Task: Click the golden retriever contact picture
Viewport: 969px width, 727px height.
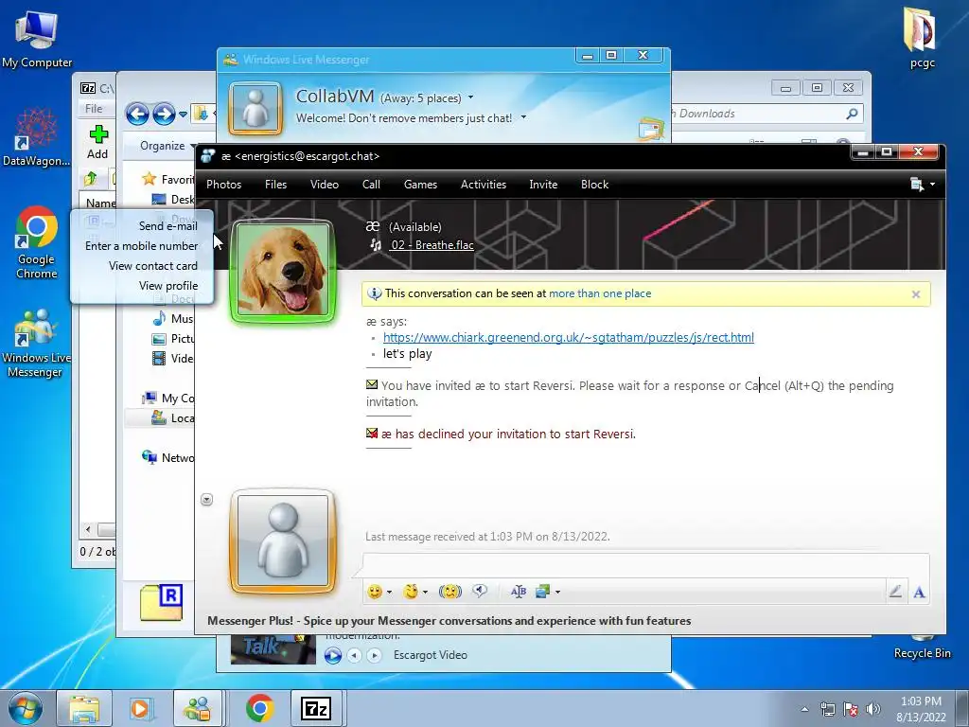Action: click(x=283, y=271)
